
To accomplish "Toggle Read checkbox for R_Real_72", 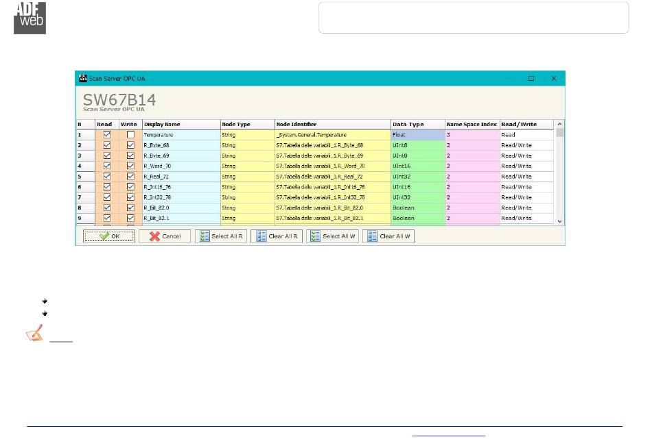I will click(107, 177).
